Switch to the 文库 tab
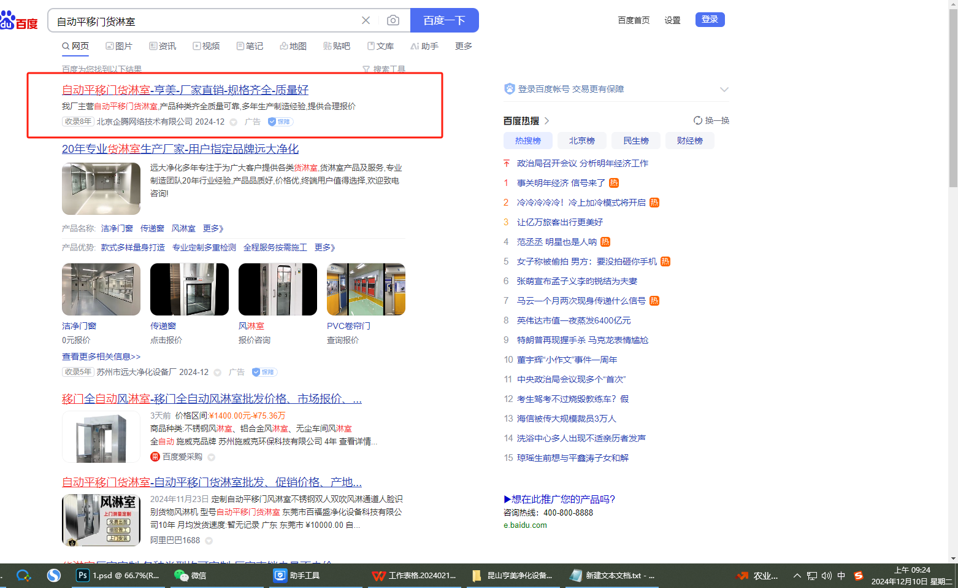The height and width of the screenshot is (588, 958). pos(380,46)
